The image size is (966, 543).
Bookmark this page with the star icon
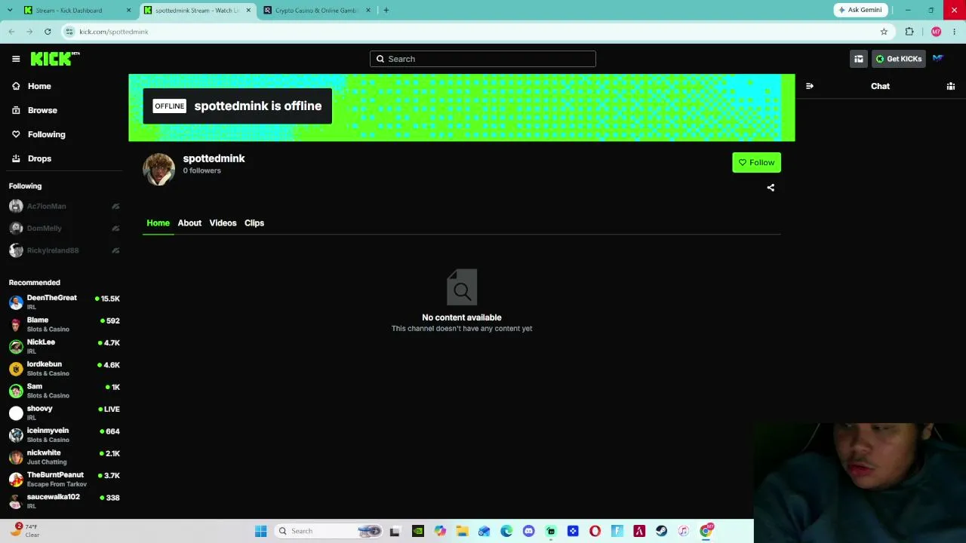pos(884,32)
